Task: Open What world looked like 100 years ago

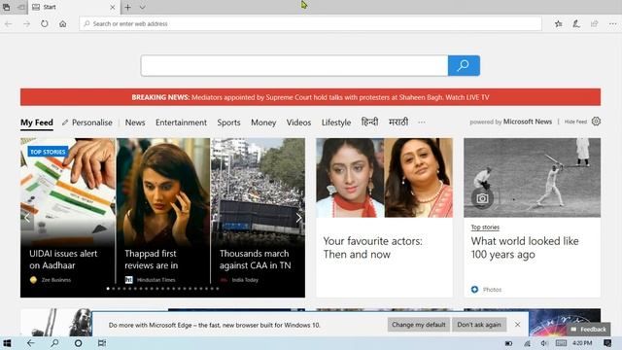Action: 525,248
